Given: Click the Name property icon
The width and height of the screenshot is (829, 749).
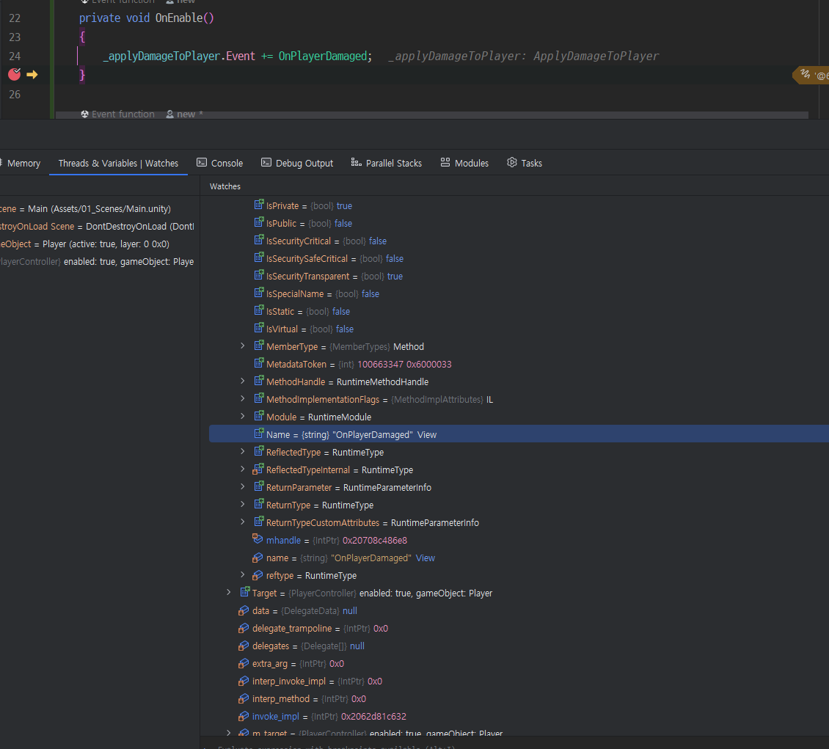Looking at the screenshot, I should (258, 434).
